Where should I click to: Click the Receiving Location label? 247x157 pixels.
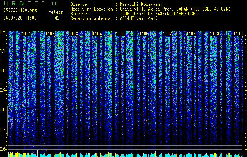91,9
